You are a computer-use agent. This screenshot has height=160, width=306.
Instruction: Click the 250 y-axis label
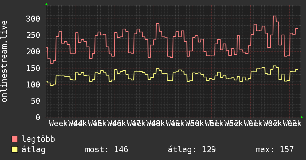(x=33, y=35)
